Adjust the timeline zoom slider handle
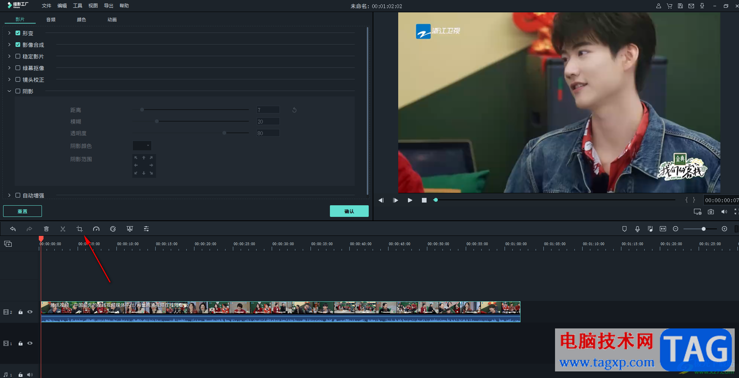 pos(704,229)
